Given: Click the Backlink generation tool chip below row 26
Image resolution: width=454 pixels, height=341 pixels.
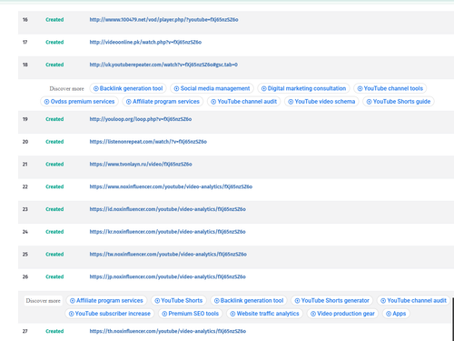Looking at the screenshot, I should pos(249,301).
